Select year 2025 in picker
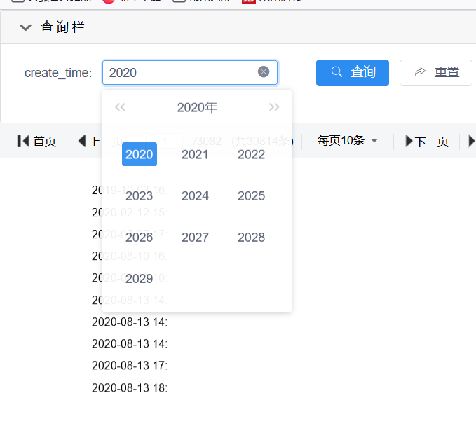This screenshot has height=440, width=476. click(251, 195)
